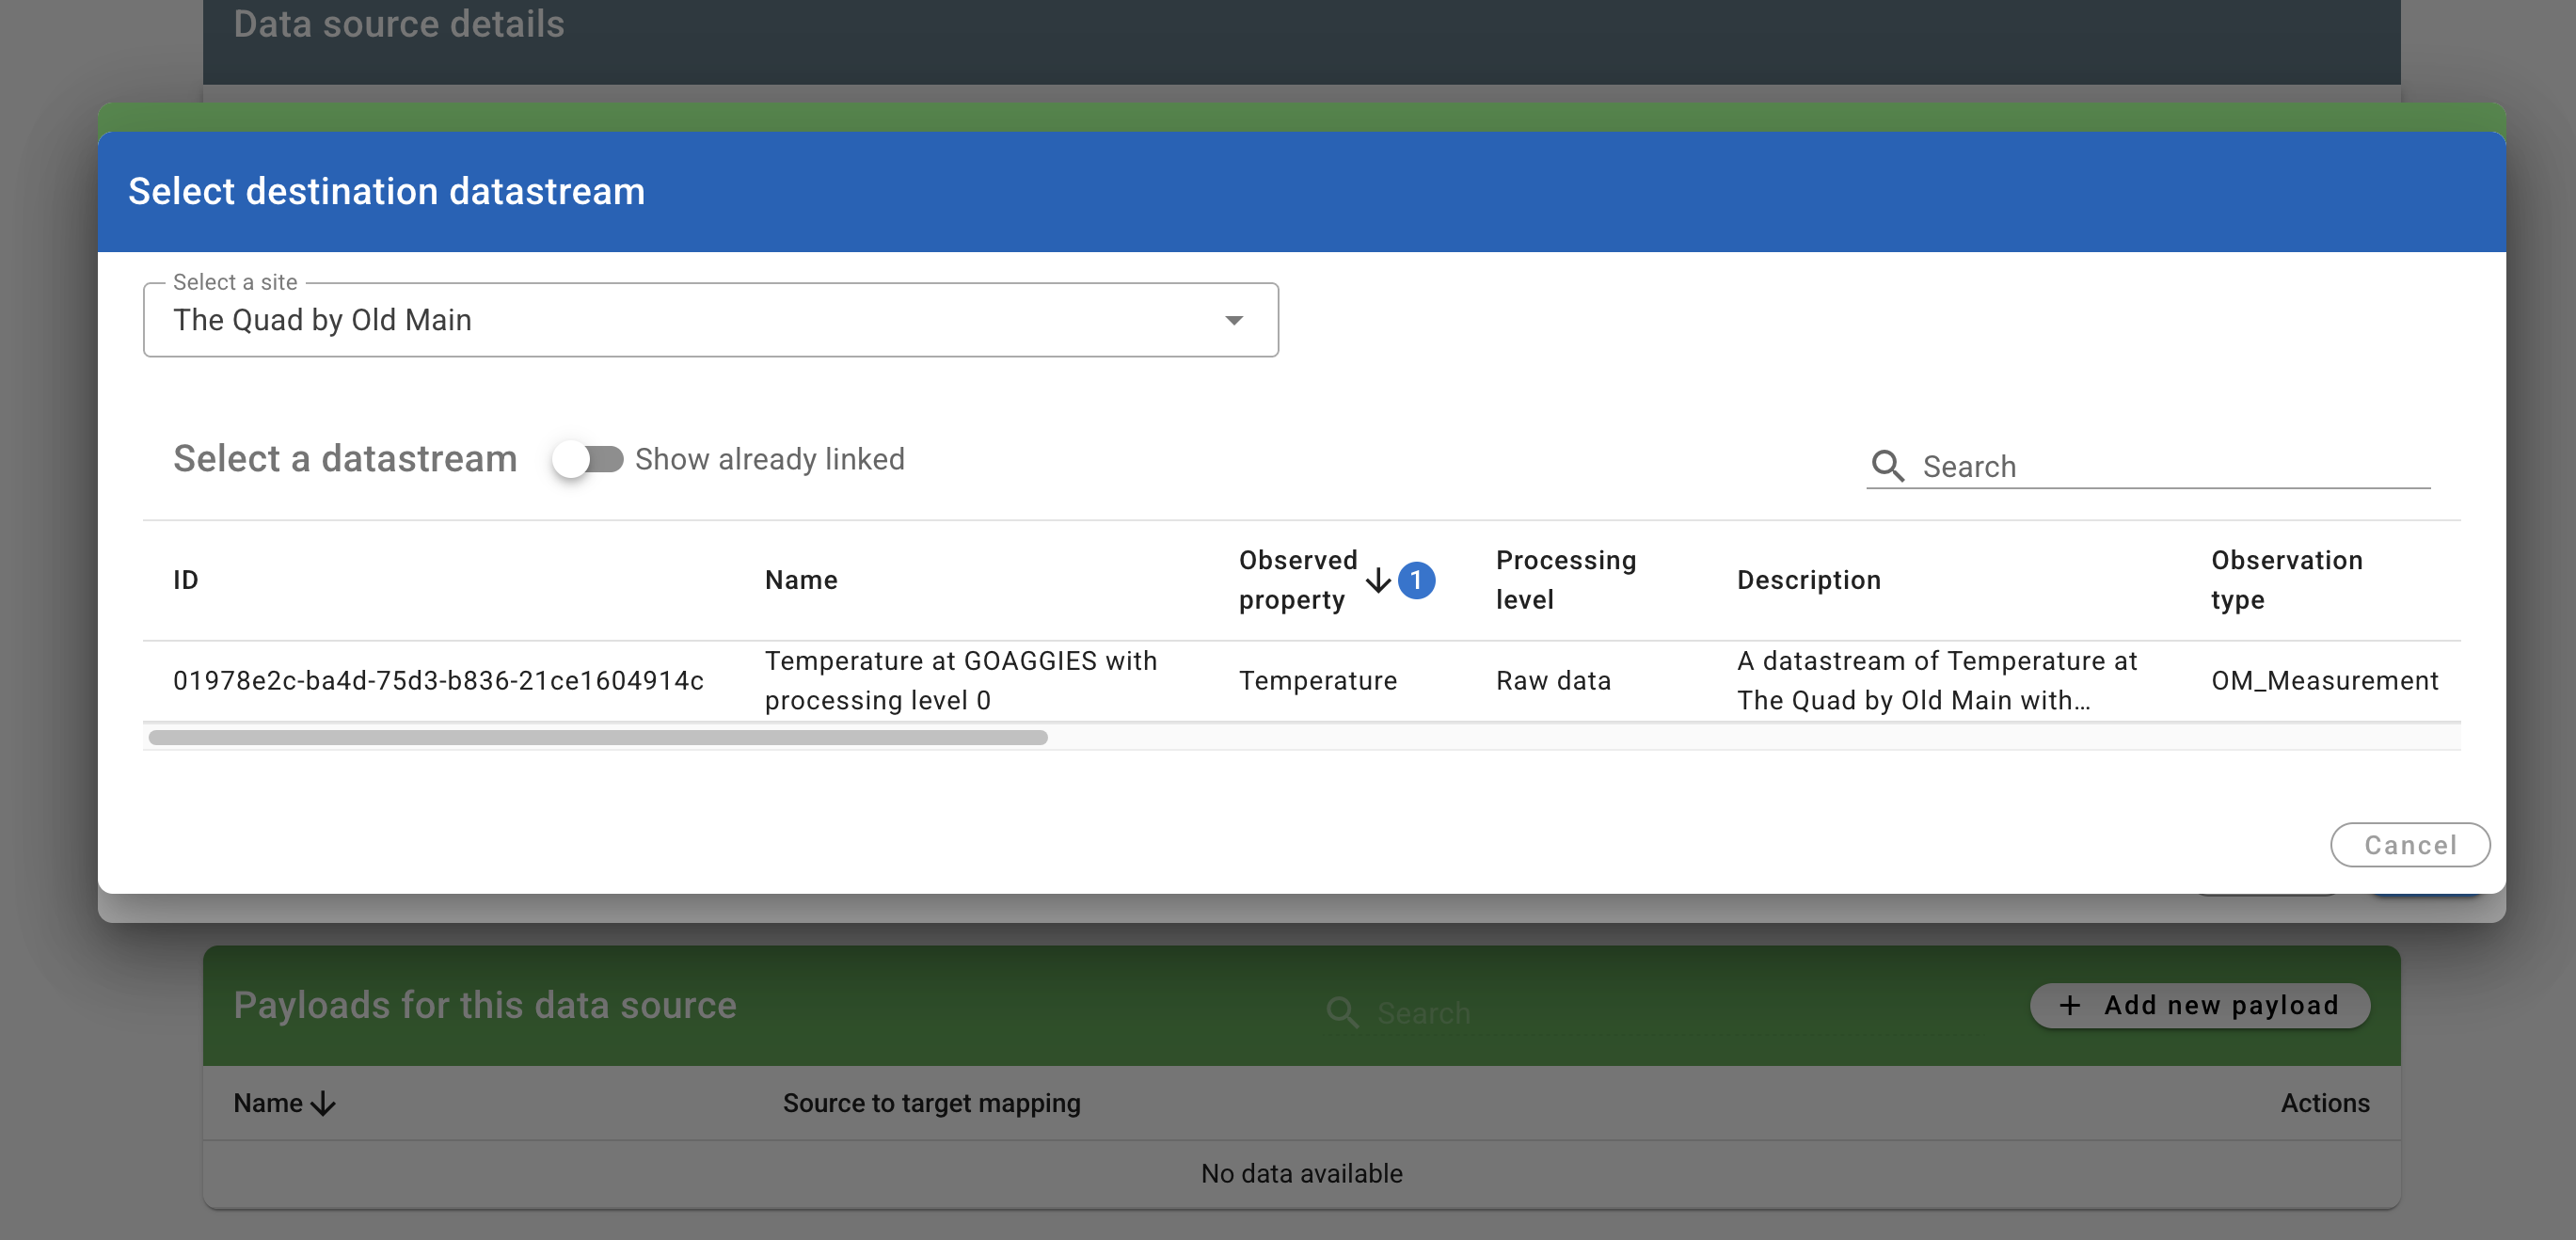Viewport: 2576px width, 1240px height.
Task: Click Source to target mapping header
Action: coord(931,1103)
